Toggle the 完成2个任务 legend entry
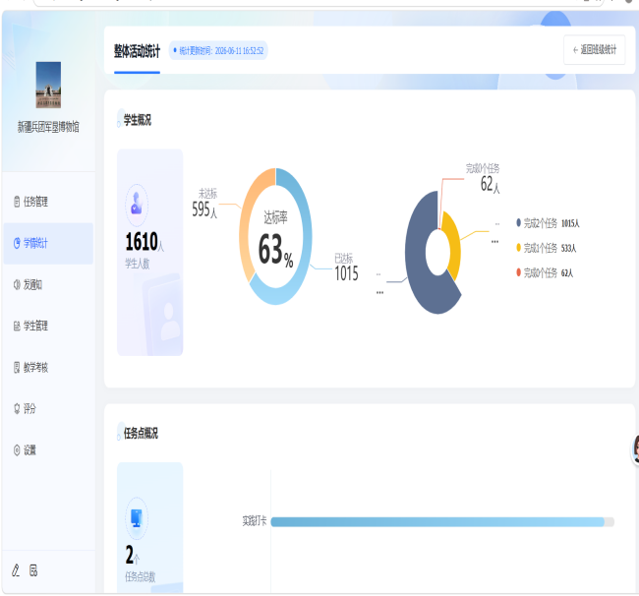Viewport: 639px width, 596px height. pos(548,223)
